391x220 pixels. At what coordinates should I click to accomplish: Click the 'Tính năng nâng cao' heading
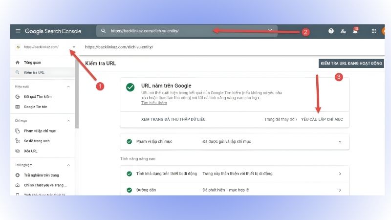138,158
